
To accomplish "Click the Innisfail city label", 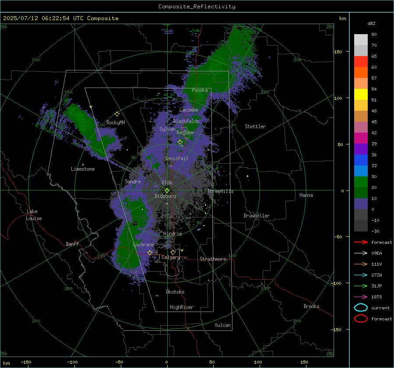I will pos(176,158).
